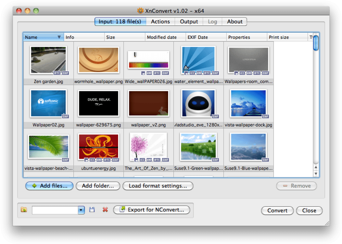The height and width of the screenshot is (244, 342).
Task: Click IPTC badge on Zen garden thumbnail
Action: click(57, 73)
